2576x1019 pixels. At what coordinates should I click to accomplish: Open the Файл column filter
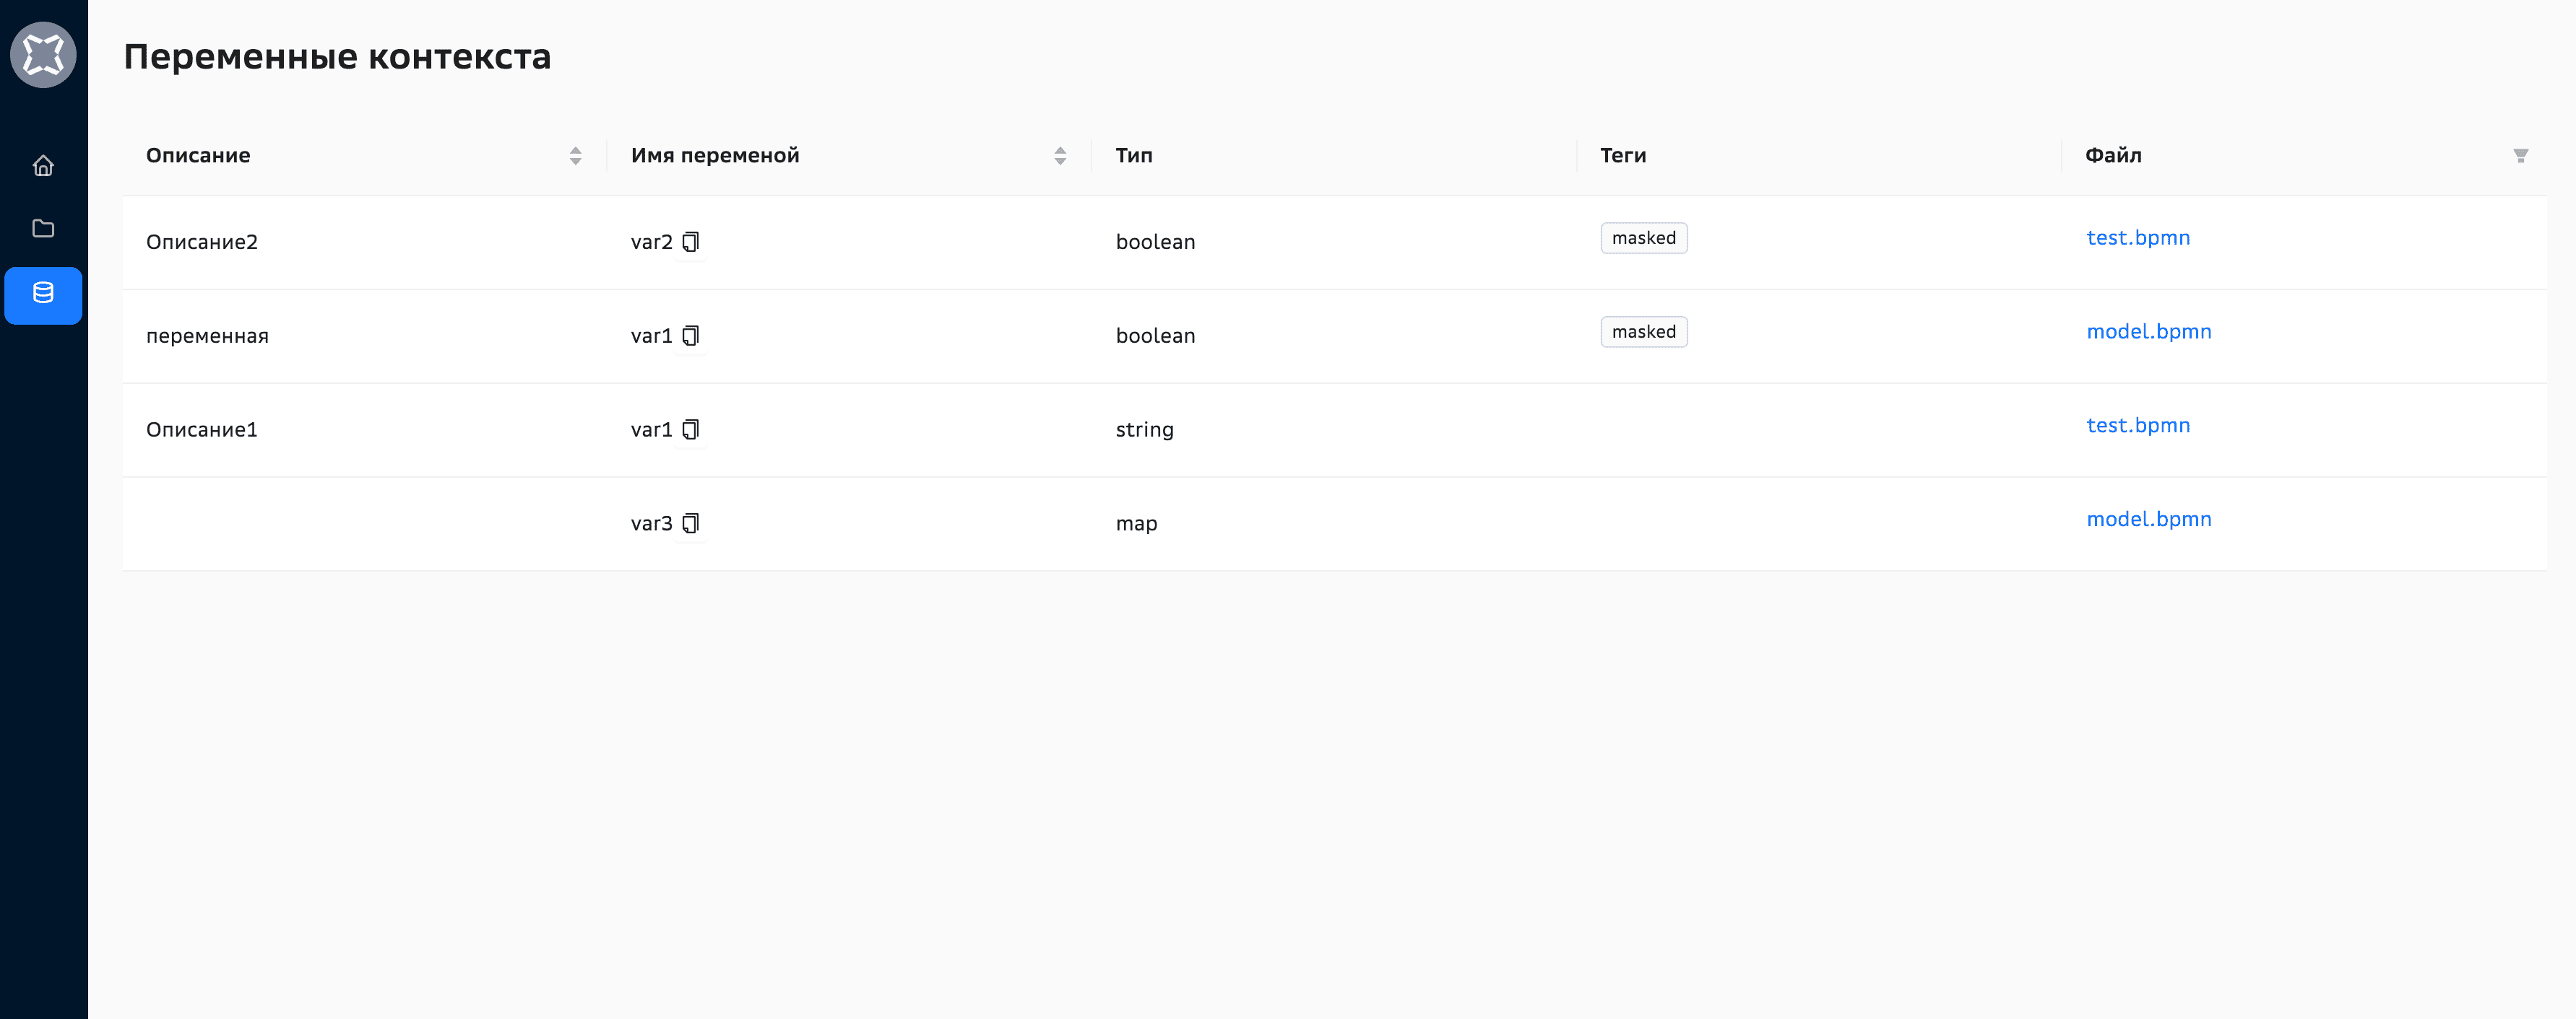pos(2520,156)
